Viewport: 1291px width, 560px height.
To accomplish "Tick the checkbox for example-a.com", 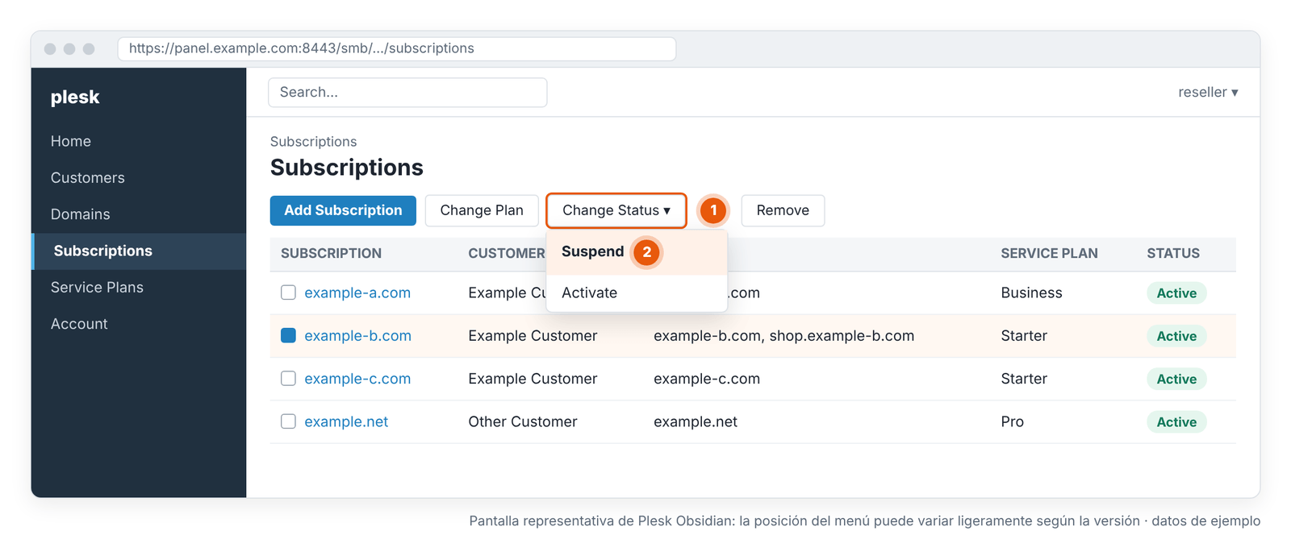I will [288, 292].
